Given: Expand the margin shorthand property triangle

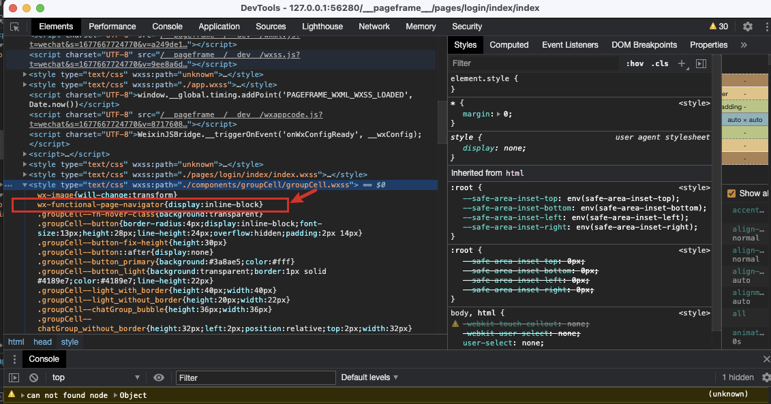Looking at the screenshot, I should 498,114.
